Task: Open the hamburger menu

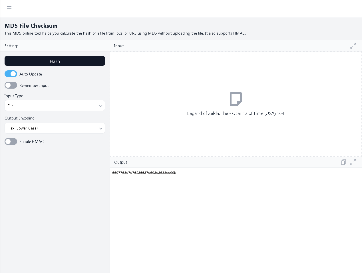Action: click(9, 8)
